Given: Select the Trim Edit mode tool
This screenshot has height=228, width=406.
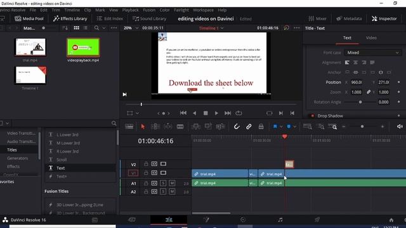Looking at the screenshot, I should coord(155,127).
